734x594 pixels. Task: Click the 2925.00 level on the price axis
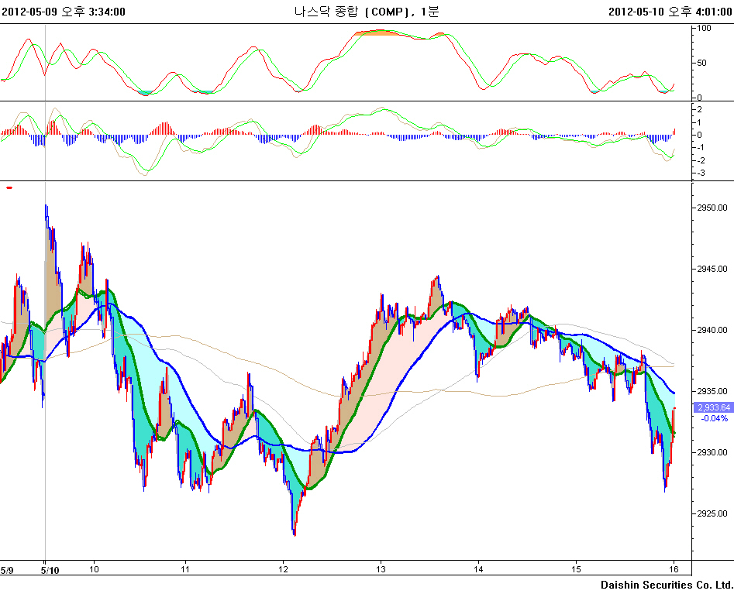click(712, 513)
